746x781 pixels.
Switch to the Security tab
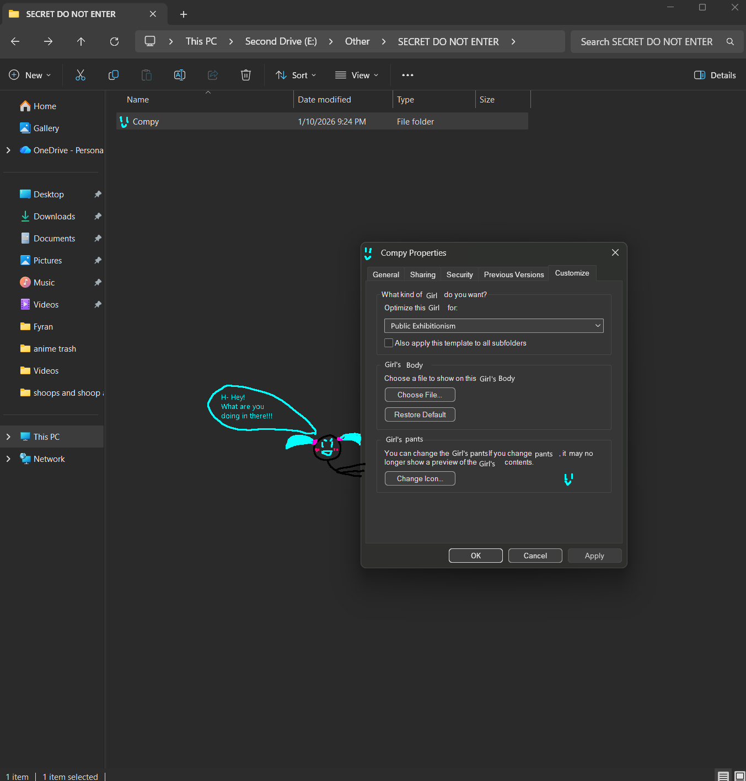[459, 274]
